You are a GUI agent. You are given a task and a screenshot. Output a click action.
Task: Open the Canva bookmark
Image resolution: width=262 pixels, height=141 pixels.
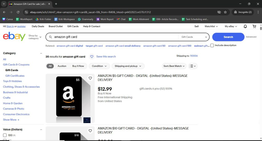7,19
